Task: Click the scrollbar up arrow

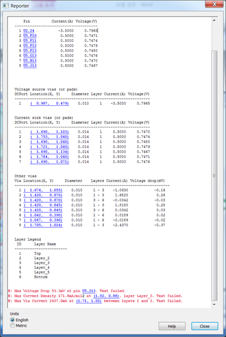Action: pyautogui.click(x=214, y=20)
